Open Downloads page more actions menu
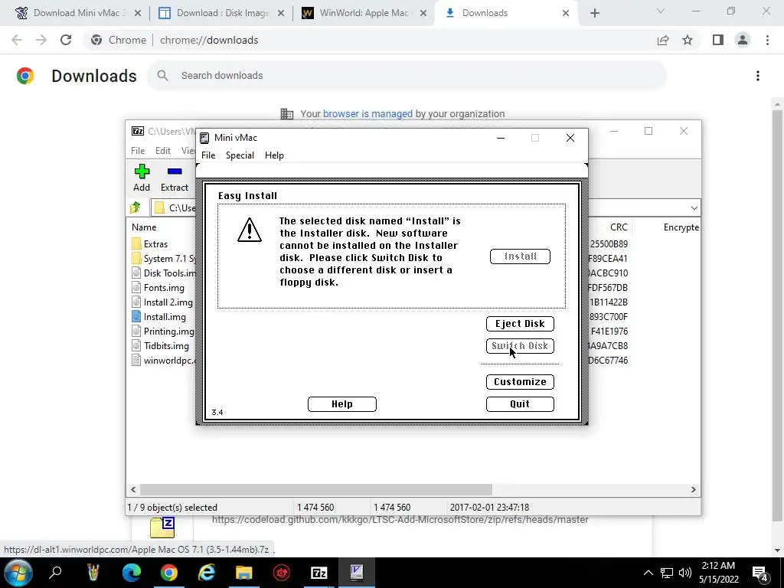 [x=758, y=76]
